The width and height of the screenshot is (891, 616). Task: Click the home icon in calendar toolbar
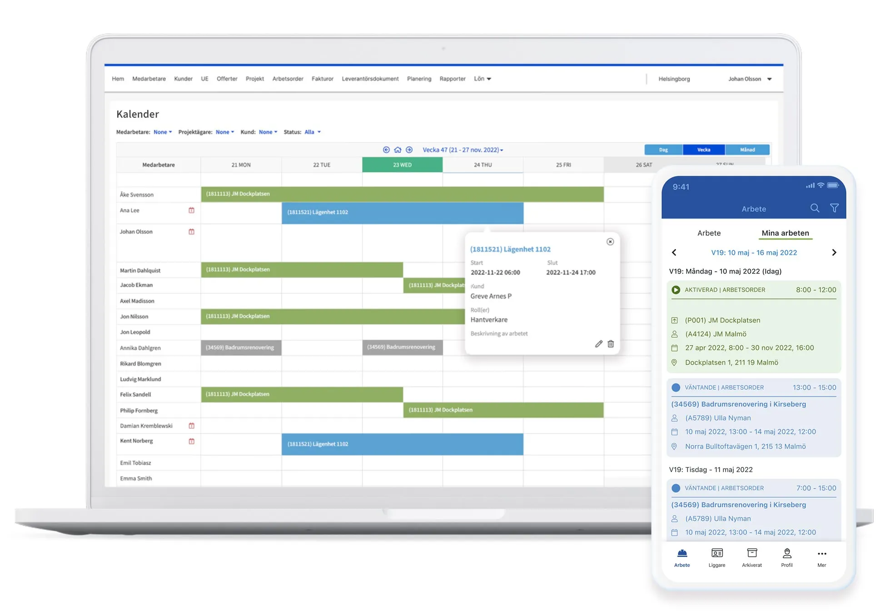pos(398,149)
